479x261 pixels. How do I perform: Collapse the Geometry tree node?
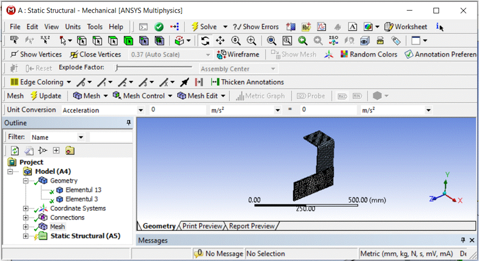click(x=26, y=181)
